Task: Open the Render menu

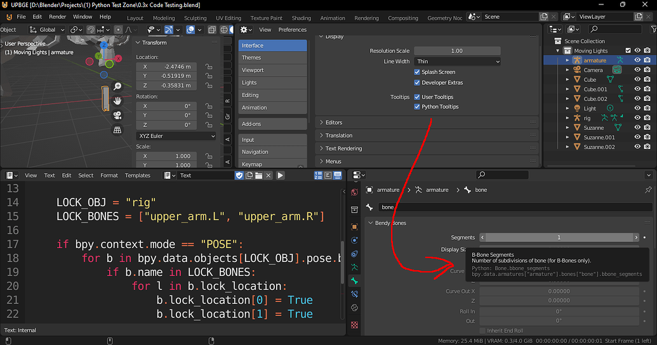Action: pos(57,16)
